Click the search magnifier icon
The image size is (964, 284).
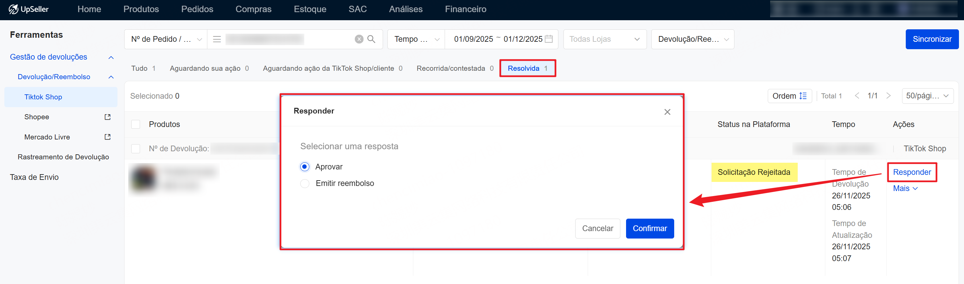pyautogui.click(x=371, y=39)
